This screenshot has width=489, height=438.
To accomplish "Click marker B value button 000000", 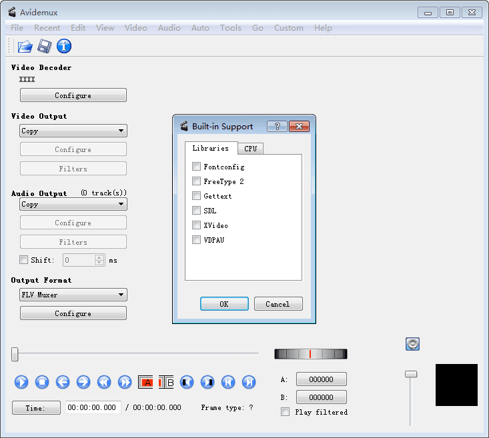I will click(321, 397).
